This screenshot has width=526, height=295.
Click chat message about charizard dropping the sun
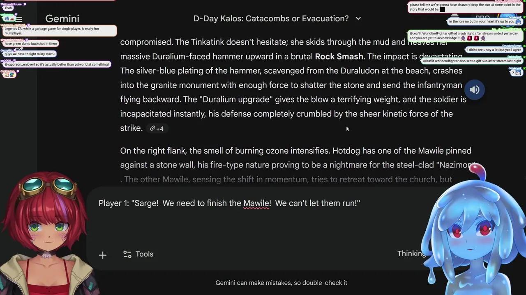point(464,7)
